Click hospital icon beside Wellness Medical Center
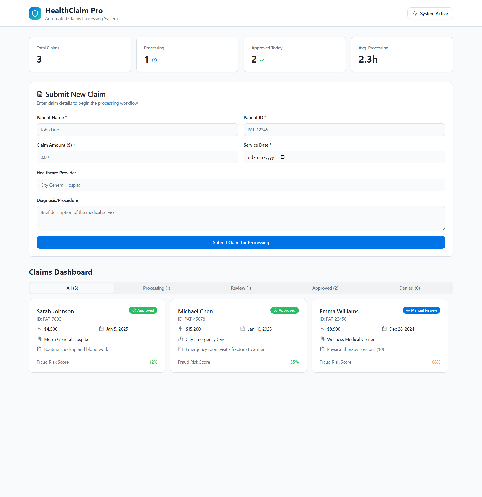Image resolution: width=482 pixels, height=497 pixels. pos(322,339)
